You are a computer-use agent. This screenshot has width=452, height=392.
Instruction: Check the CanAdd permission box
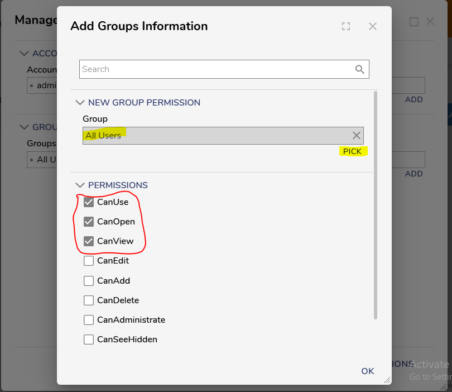(x=89, y=281)
